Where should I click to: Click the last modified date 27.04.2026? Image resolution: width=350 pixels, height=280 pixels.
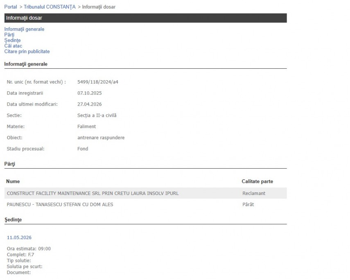[89, 104]
